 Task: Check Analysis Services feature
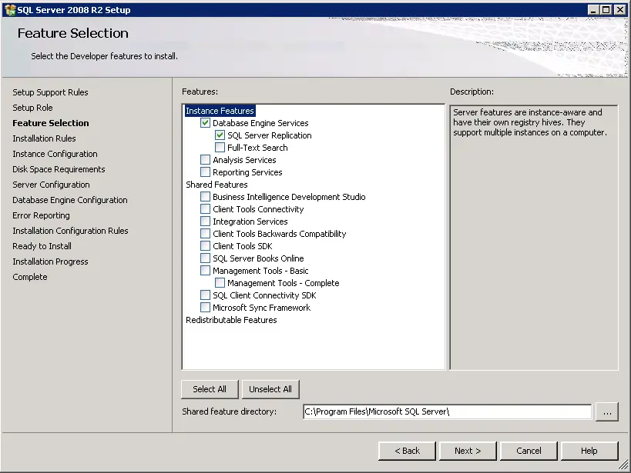point(205,160)
